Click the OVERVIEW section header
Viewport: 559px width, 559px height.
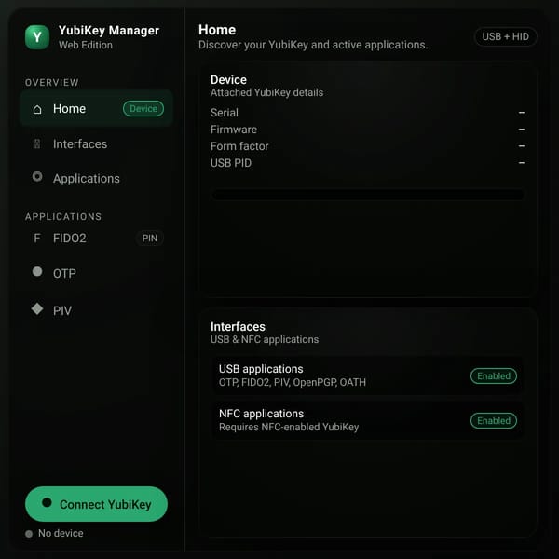51,83
